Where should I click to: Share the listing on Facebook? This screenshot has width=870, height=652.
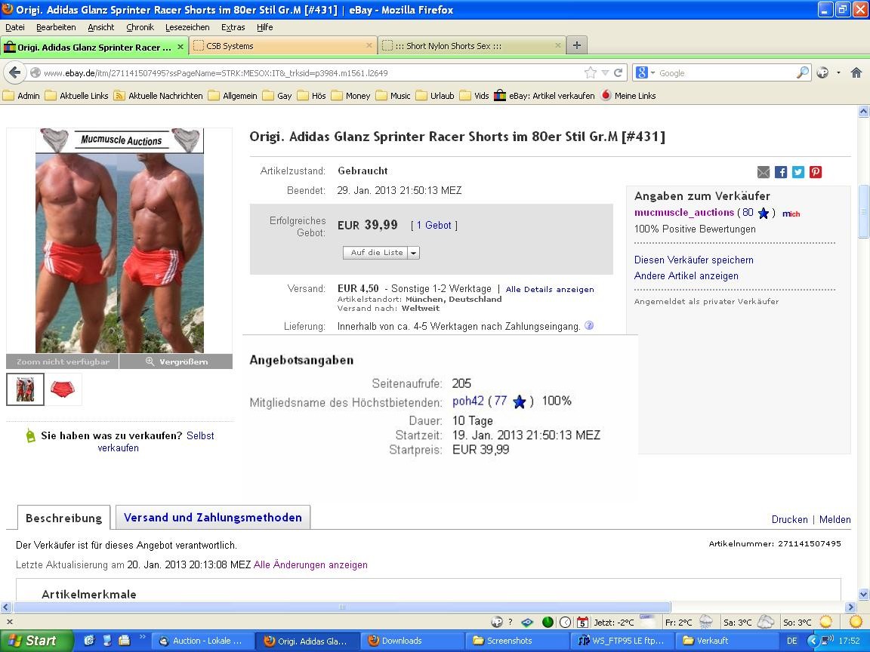tap(781, 172)
